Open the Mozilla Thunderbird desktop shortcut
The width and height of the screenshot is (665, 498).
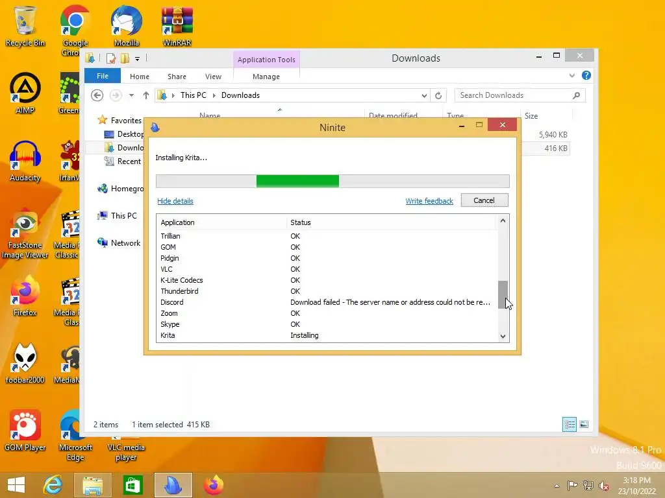(127, 25)
